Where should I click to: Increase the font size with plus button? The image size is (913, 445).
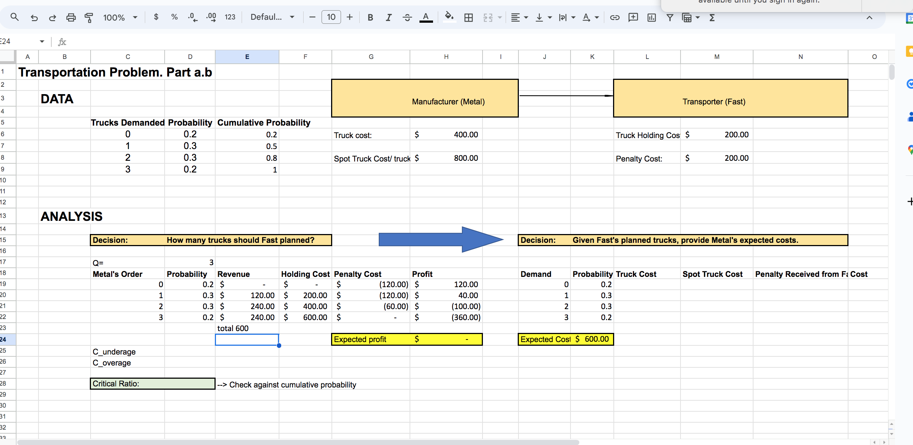click(x=349, y=17)
